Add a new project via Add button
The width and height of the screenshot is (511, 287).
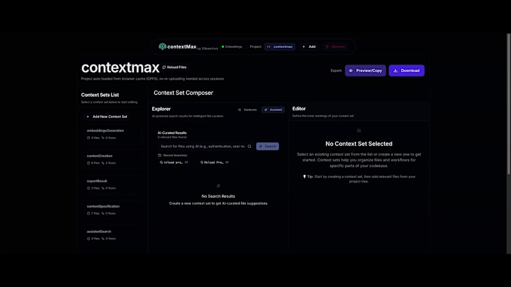click(309, 47)
